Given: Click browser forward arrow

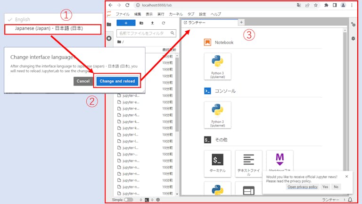Looking at the screenshot, I should click(x=119, y=5).
